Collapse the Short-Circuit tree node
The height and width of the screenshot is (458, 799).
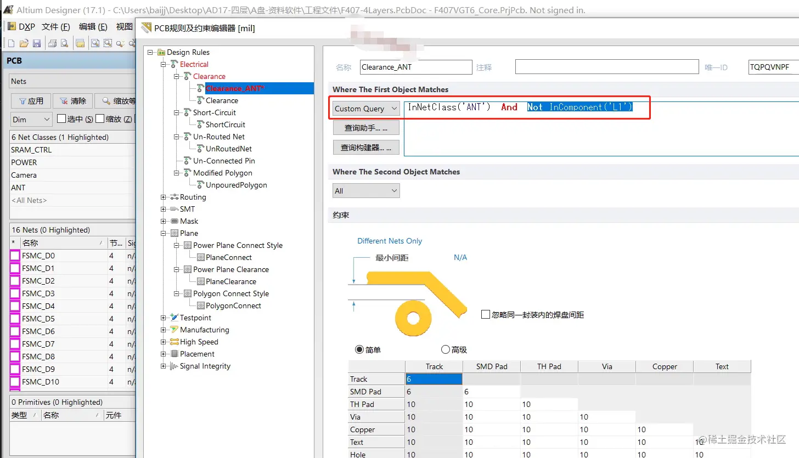pos(176,113)
